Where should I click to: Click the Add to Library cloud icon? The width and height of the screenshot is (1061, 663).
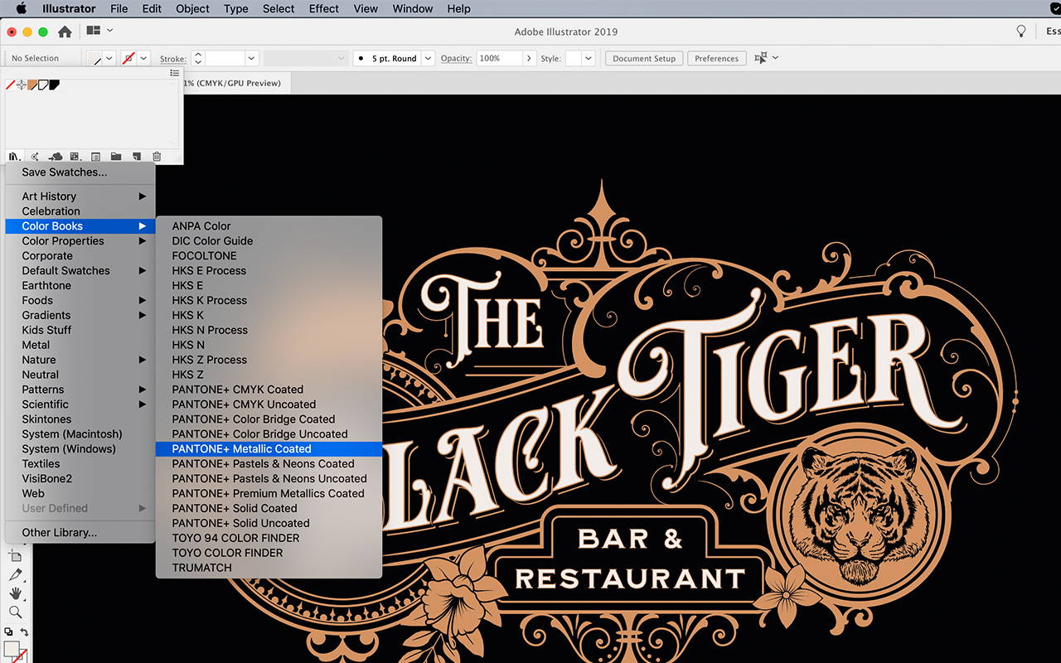(56, 157)
